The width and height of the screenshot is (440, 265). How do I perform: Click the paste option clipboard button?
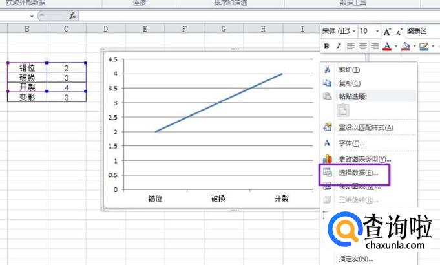point(343,111)
